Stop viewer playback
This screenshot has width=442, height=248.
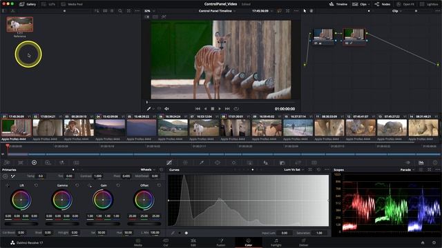coord(213,109)
